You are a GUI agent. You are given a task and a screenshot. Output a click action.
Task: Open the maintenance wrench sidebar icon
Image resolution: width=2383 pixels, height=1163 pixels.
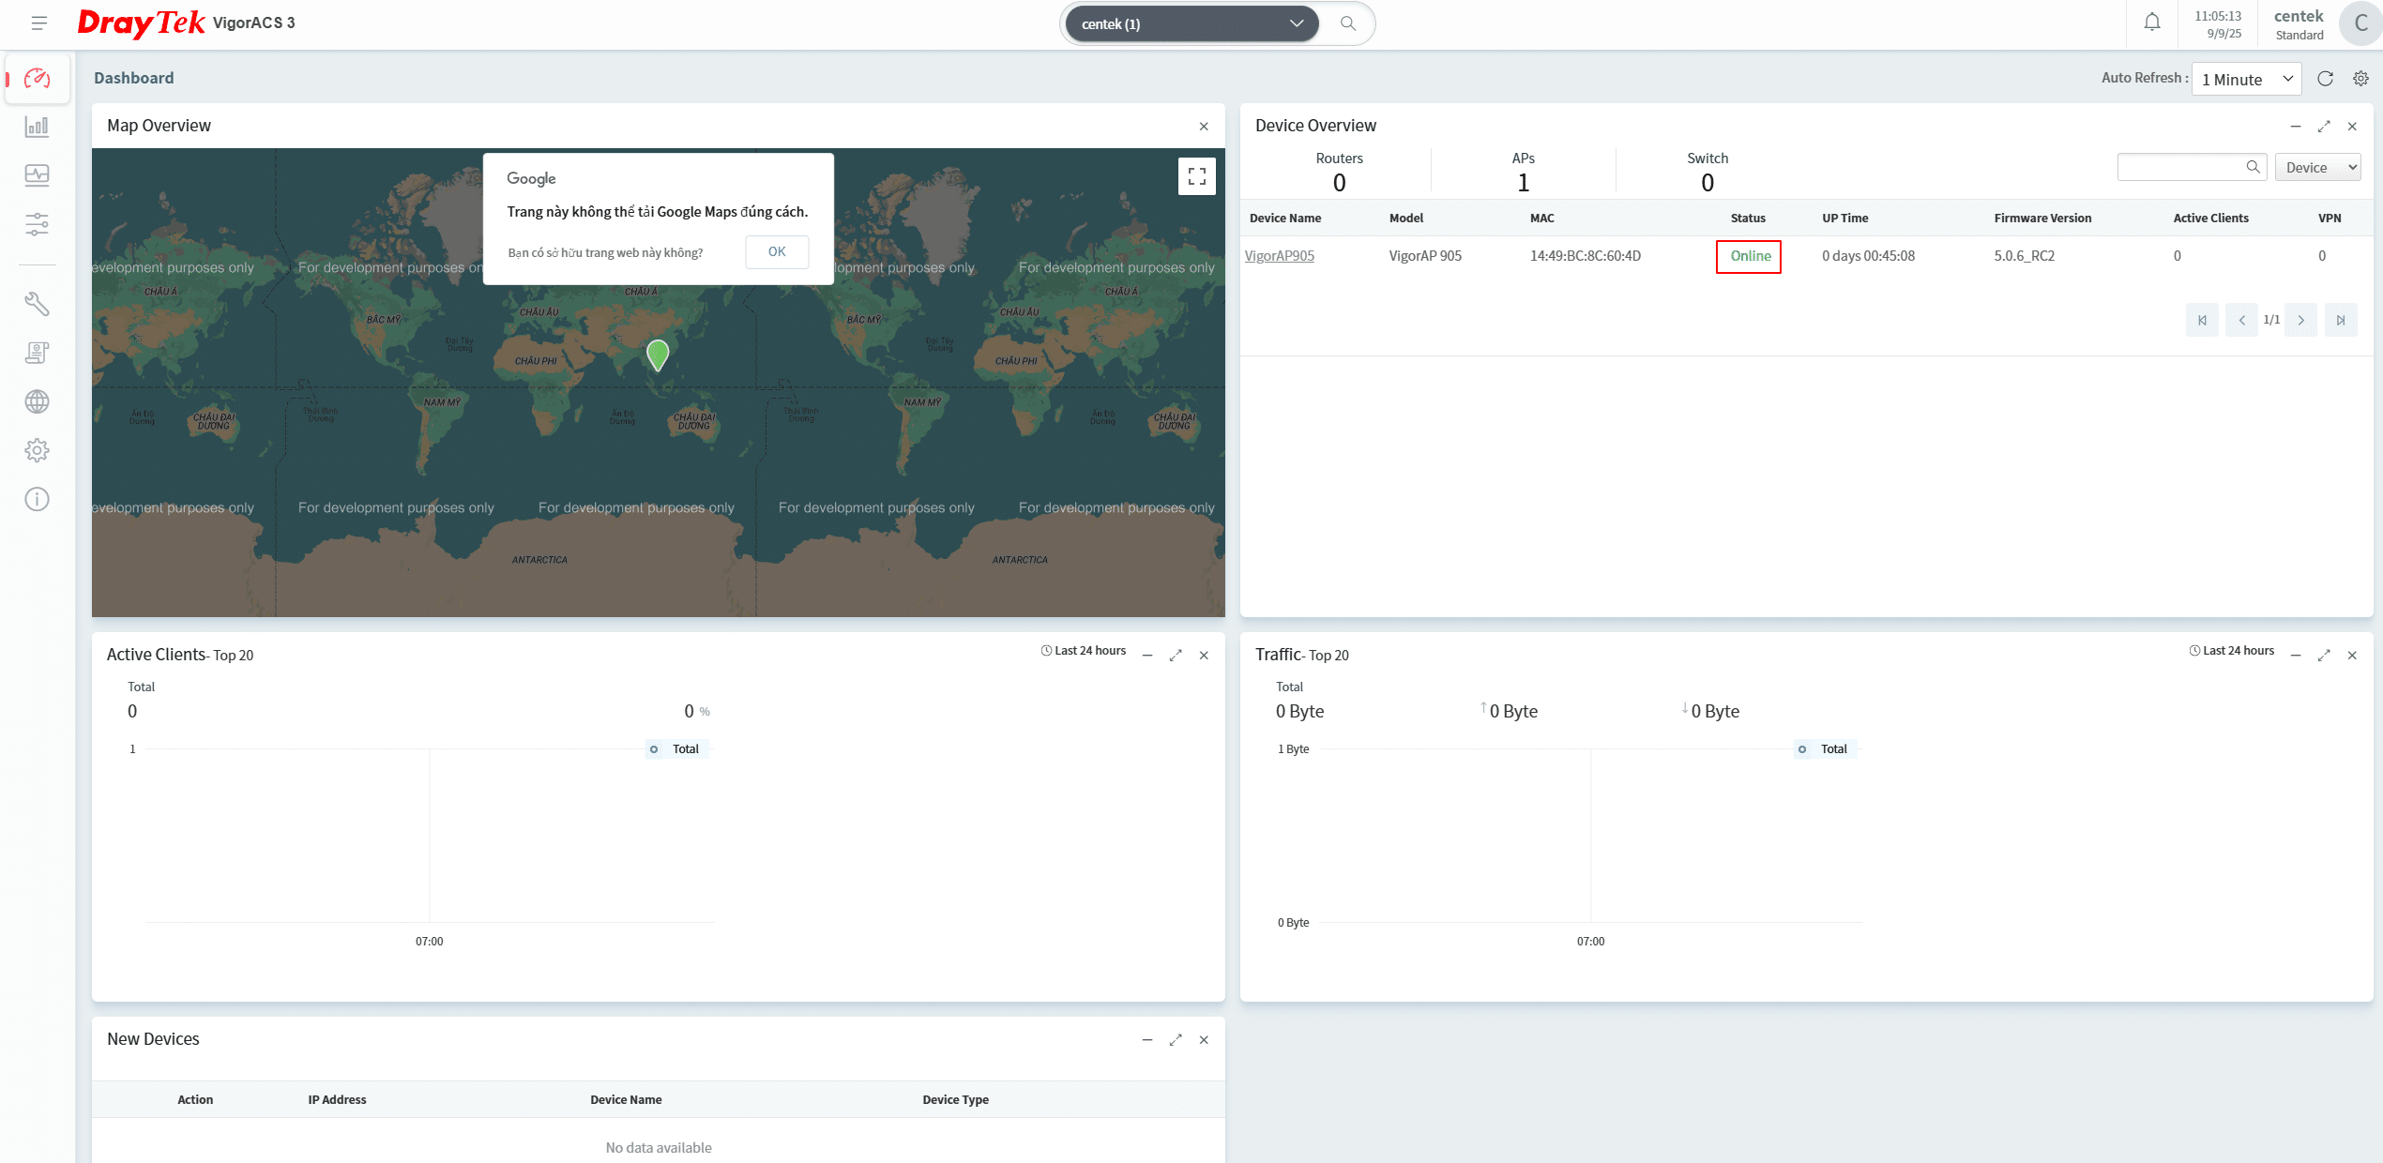click(x=37, y=304)
